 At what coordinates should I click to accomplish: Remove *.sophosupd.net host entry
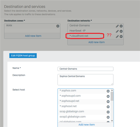(x=108, y=102)
